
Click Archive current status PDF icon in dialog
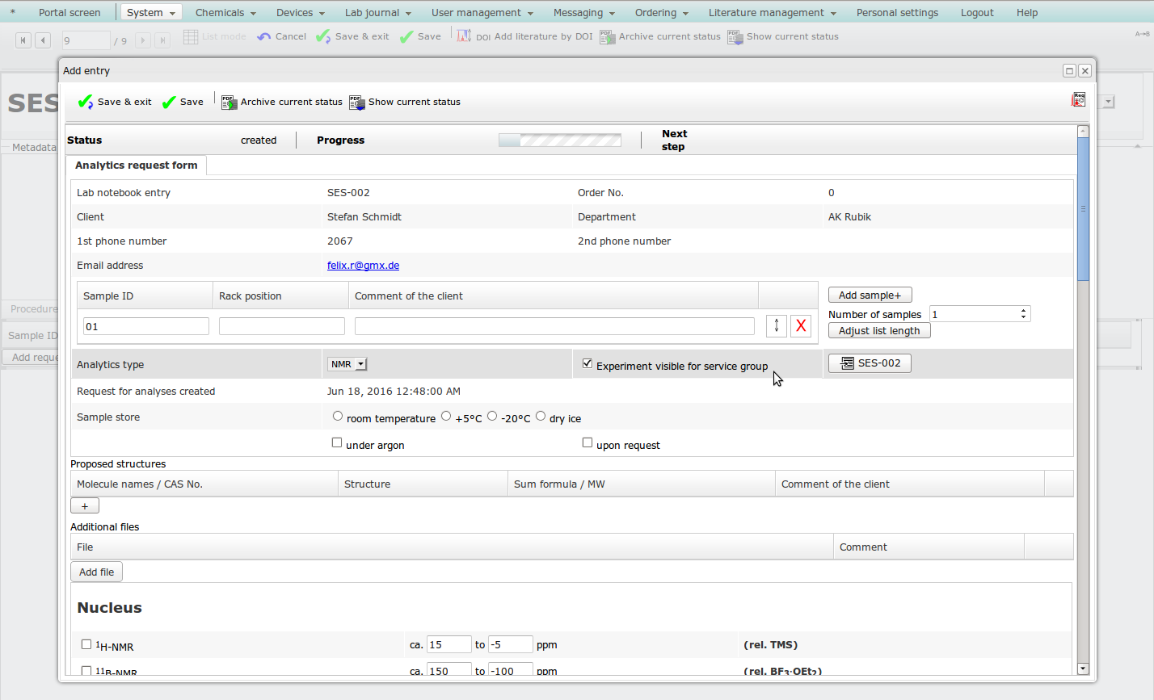click(230, 103)
